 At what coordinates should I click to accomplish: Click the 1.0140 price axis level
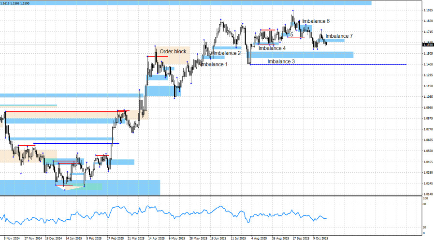tap(427, 194)
